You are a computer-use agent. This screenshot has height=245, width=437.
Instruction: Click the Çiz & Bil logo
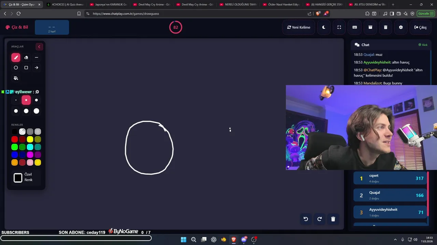pos(17,27)
